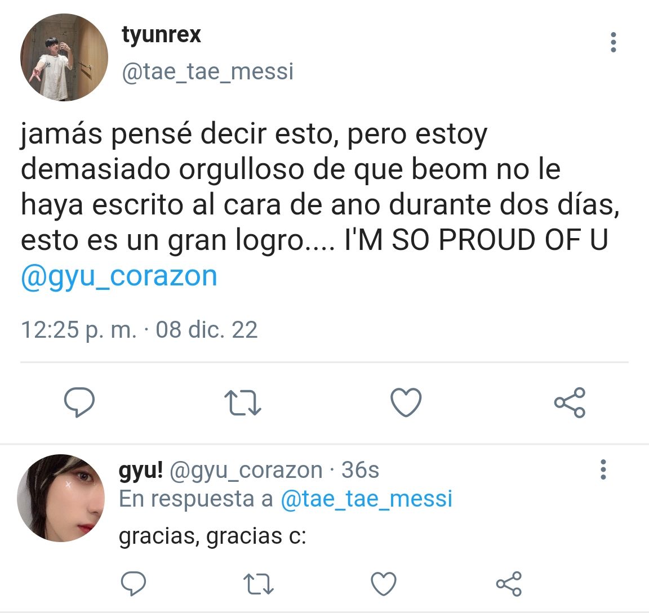Open the @tae_tae_messi link in reply header

[x=366, y=498]
